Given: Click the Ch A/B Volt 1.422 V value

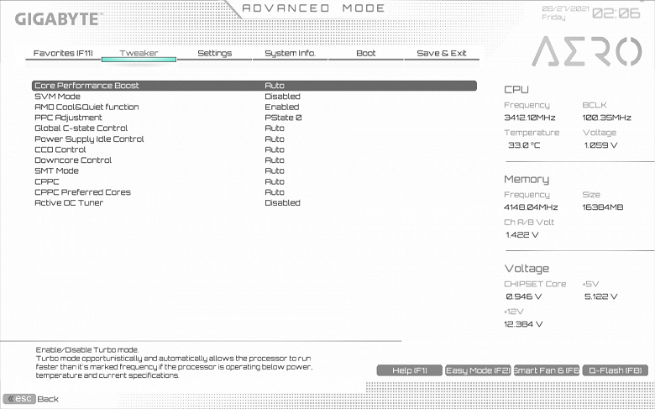Looking at the screenshot, I should pyautogui.click(x=522, y=235).
